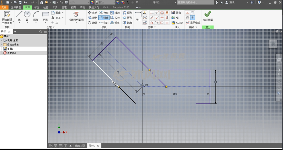283x150 pixels.
Task: Click Insert ACAD file
Action: [x=177, y=23]
